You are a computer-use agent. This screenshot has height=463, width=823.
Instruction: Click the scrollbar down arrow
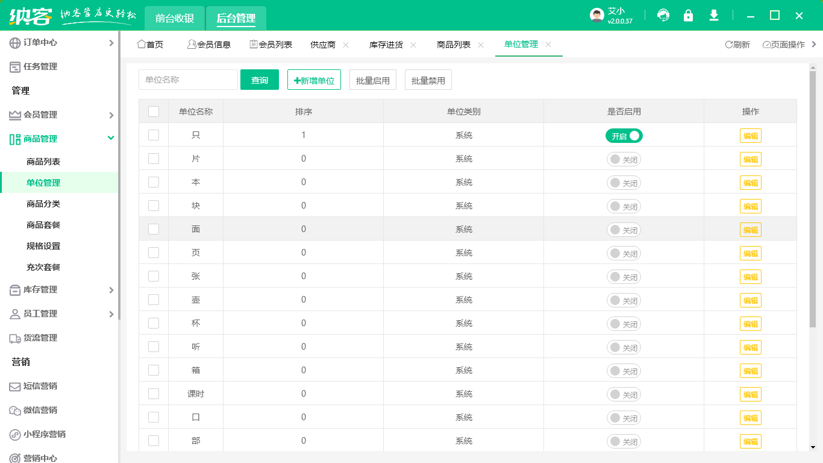(x=813, y=447)
